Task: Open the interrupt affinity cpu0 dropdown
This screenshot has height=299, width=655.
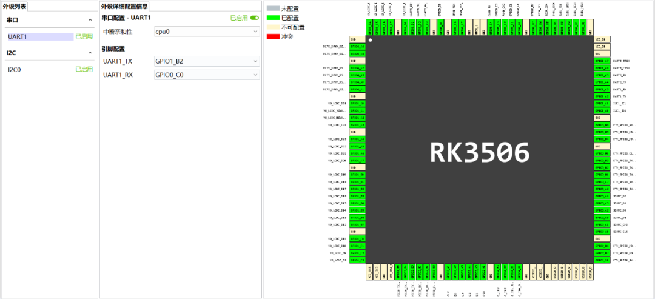Action: (x=207, y=32)
